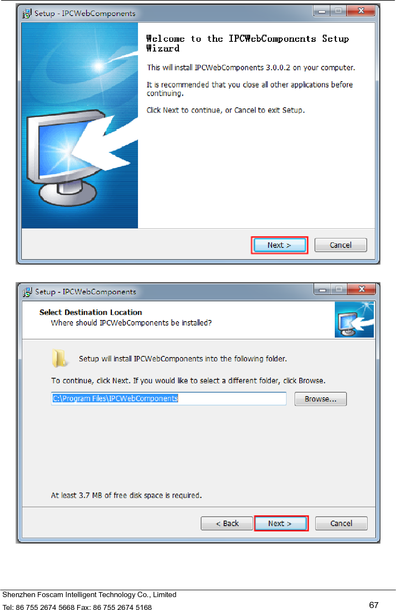Close the Welcome Setup Wizard window
The image size is (396, 610).
point(361,11)
